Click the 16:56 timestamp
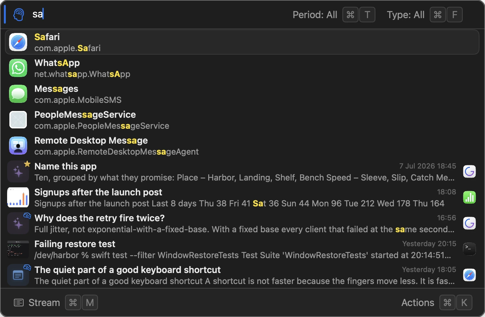The height and width of the screenshot is (317, 485). [447, 218]
